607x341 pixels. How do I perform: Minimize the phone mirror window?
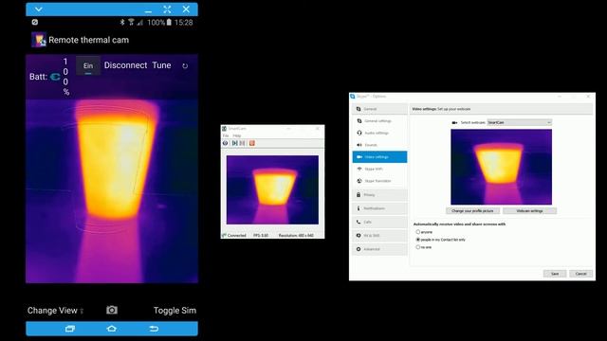pos(148,10)
